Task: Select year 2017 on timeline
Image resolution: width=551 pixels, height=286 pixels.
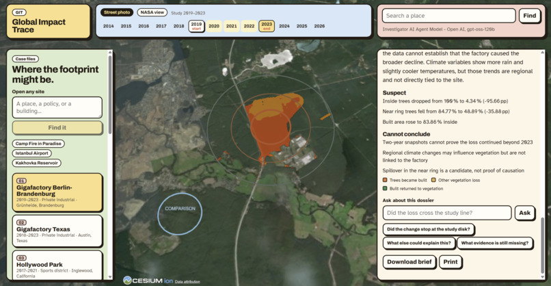Action: (x=161, y=26)
